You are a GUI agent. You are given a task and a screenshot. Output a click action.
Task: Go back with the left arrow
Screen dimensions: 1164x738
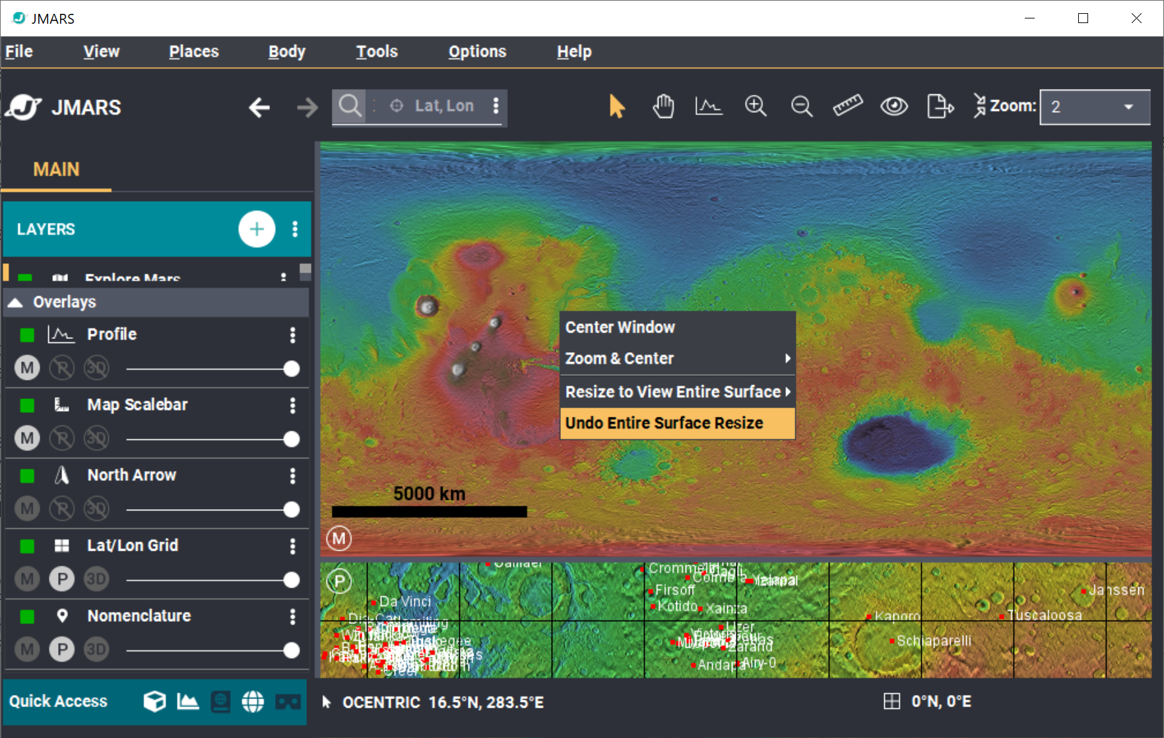259,107
